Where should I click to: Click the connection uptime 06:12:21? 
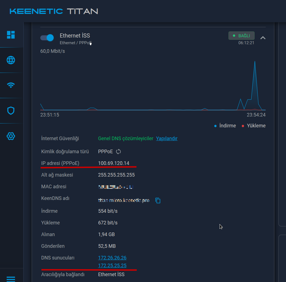tap(246, 43)
